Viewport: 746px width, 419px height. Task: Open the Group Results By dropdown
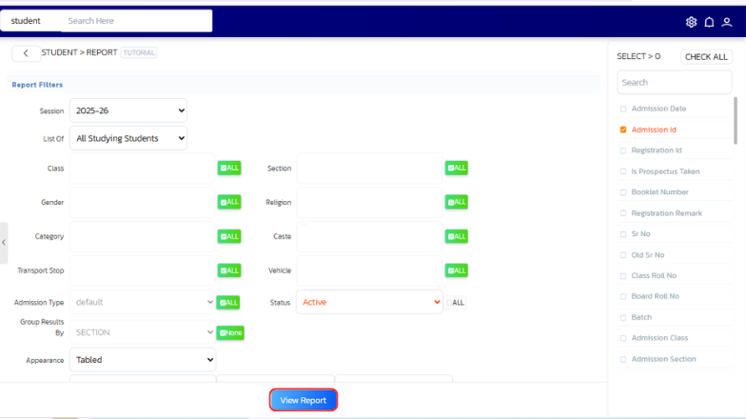pos(143,332)
